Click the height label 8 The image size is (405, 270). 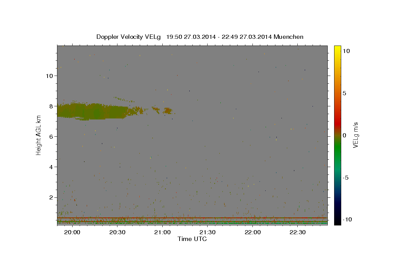51,106
